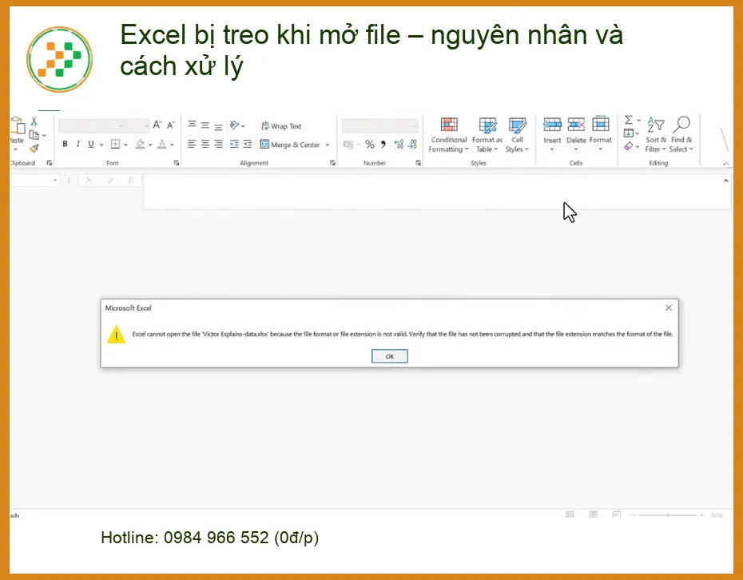This screenshot has width=743, height=580.
Task: Click the Cut scissors icon
Action: click(x=34, y=121)
